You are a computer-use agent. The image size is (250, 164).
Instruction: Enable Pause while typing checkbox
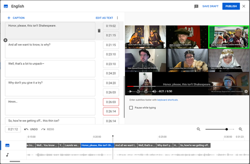click(131, 108)
